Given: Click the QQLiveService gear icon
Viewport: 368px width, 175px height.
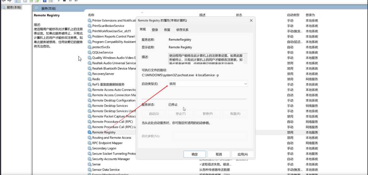Looking at the screenshot, I should 90,53.
